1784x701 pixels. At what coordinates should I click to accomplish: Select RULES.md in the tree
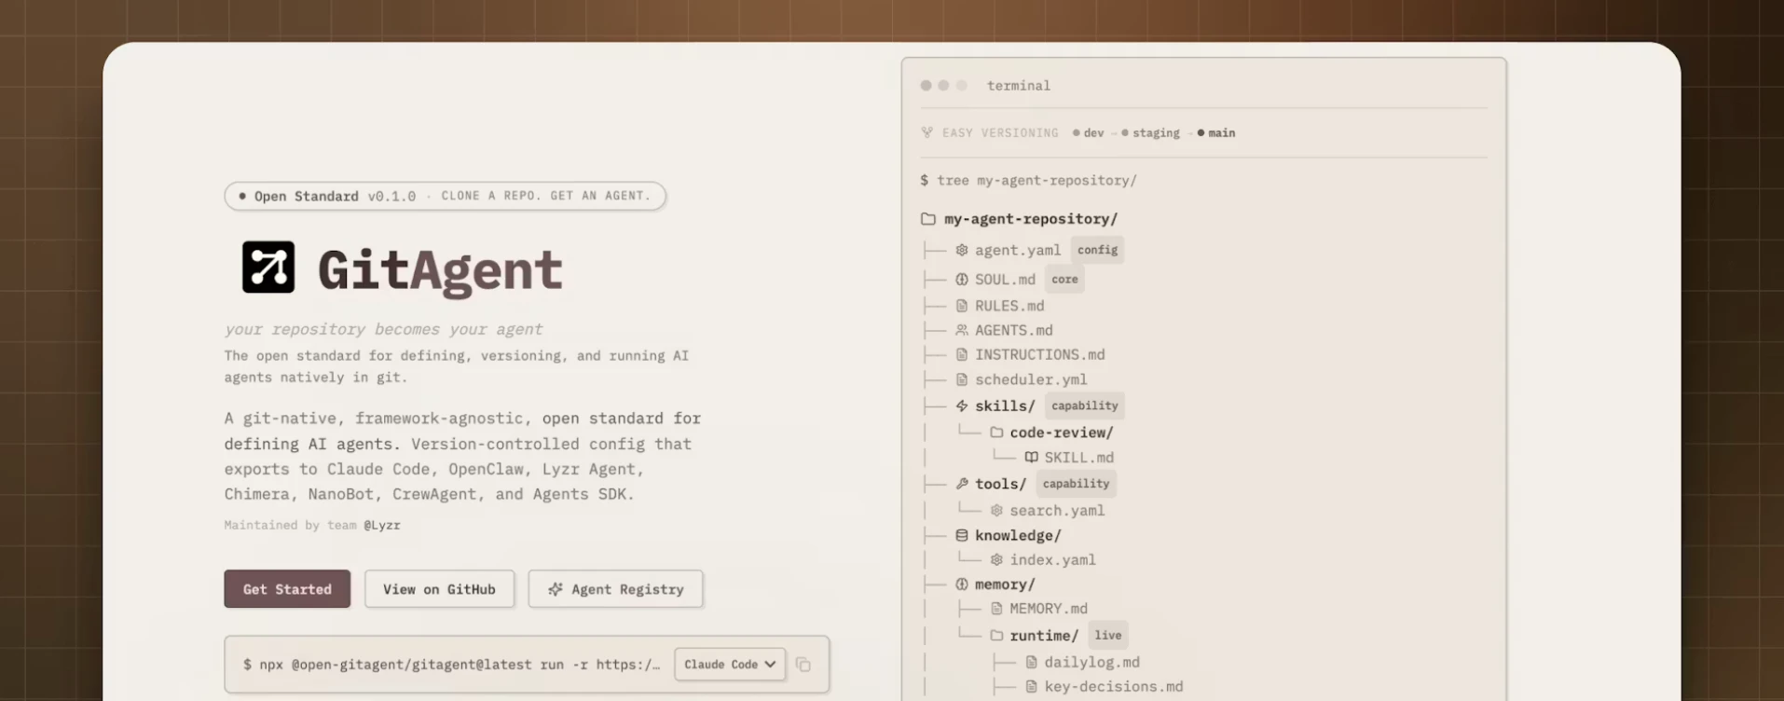1009,306
